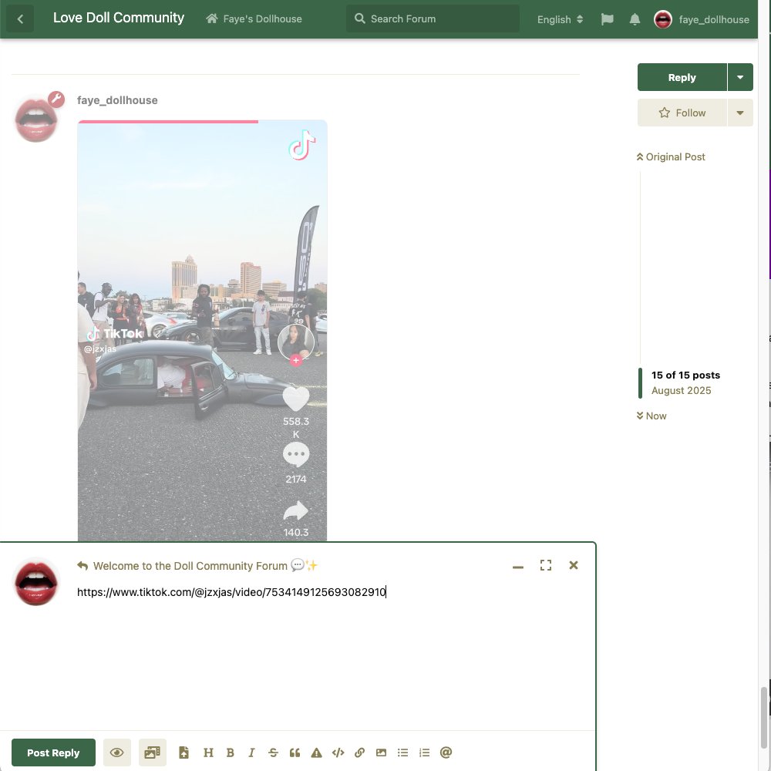This screenshot has width=771, height=771.
Task: Click the 15 of 15 posts marker
Action: 685,375
